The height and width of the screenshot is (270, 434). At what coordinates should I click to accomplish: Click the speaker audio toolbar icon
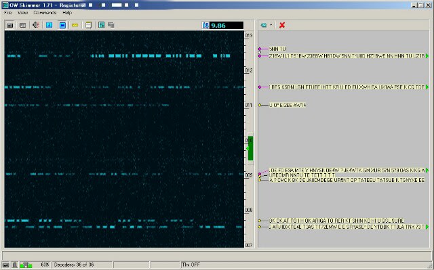click(36, 25)
